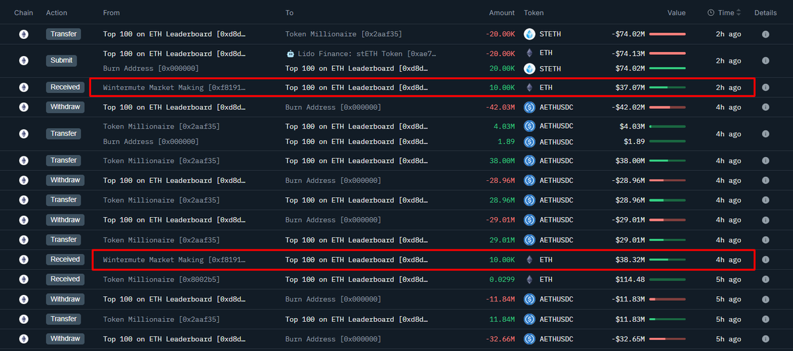The height and width of the screenshot is (351, 793).
Task: Click the $1.89 value cell
Action: tap(634, 142)
